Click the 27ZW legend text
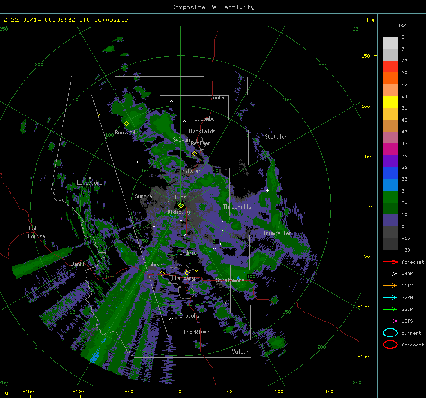This screenshot has height=398, width=426. [407, 298]
